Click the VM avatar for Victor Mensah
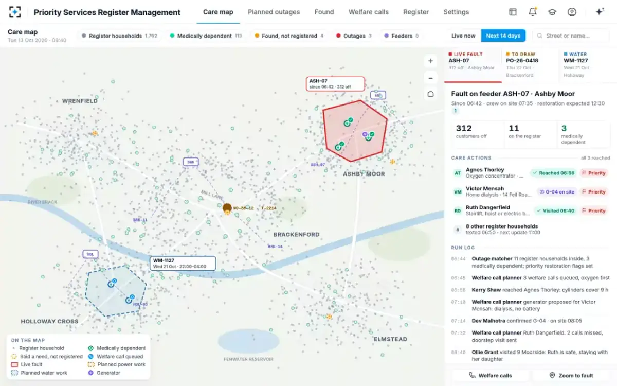Viewport: 617px width, 386px height. (x=457, y=192)
